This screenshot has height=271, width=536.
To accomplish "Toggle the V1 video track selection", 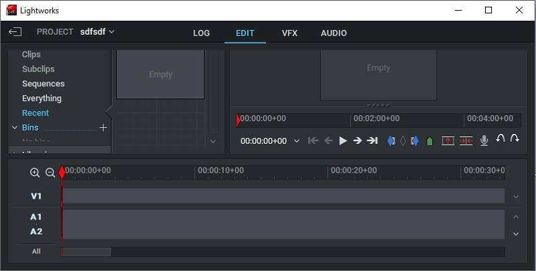I will [x=36, y=196].
